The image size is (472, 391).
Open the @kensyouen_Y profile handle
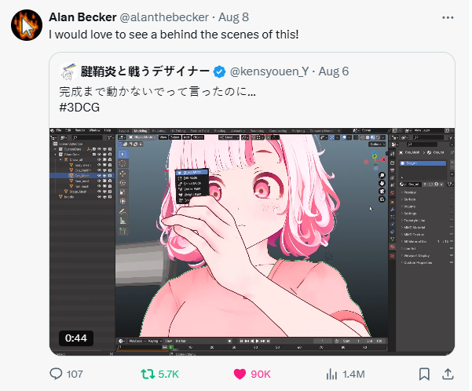269,71
